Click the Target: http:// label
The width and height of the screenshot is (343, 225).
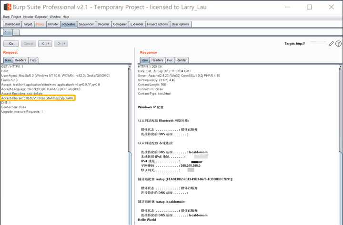pyautogui.click(x=294, y=44)
